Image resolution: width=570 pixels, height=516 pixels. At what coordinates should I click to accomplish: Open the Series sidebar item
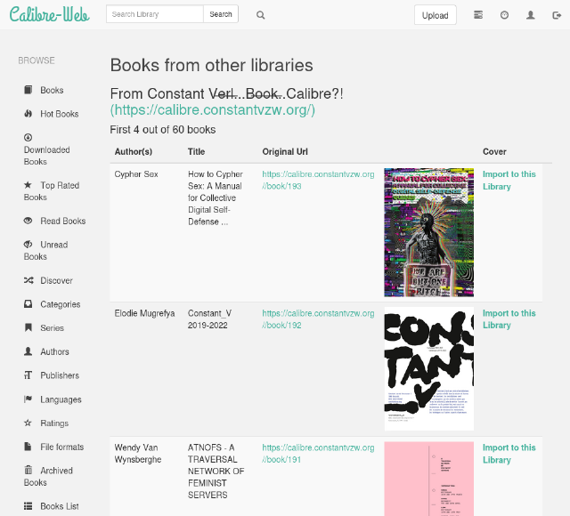(x=52, y=328)
